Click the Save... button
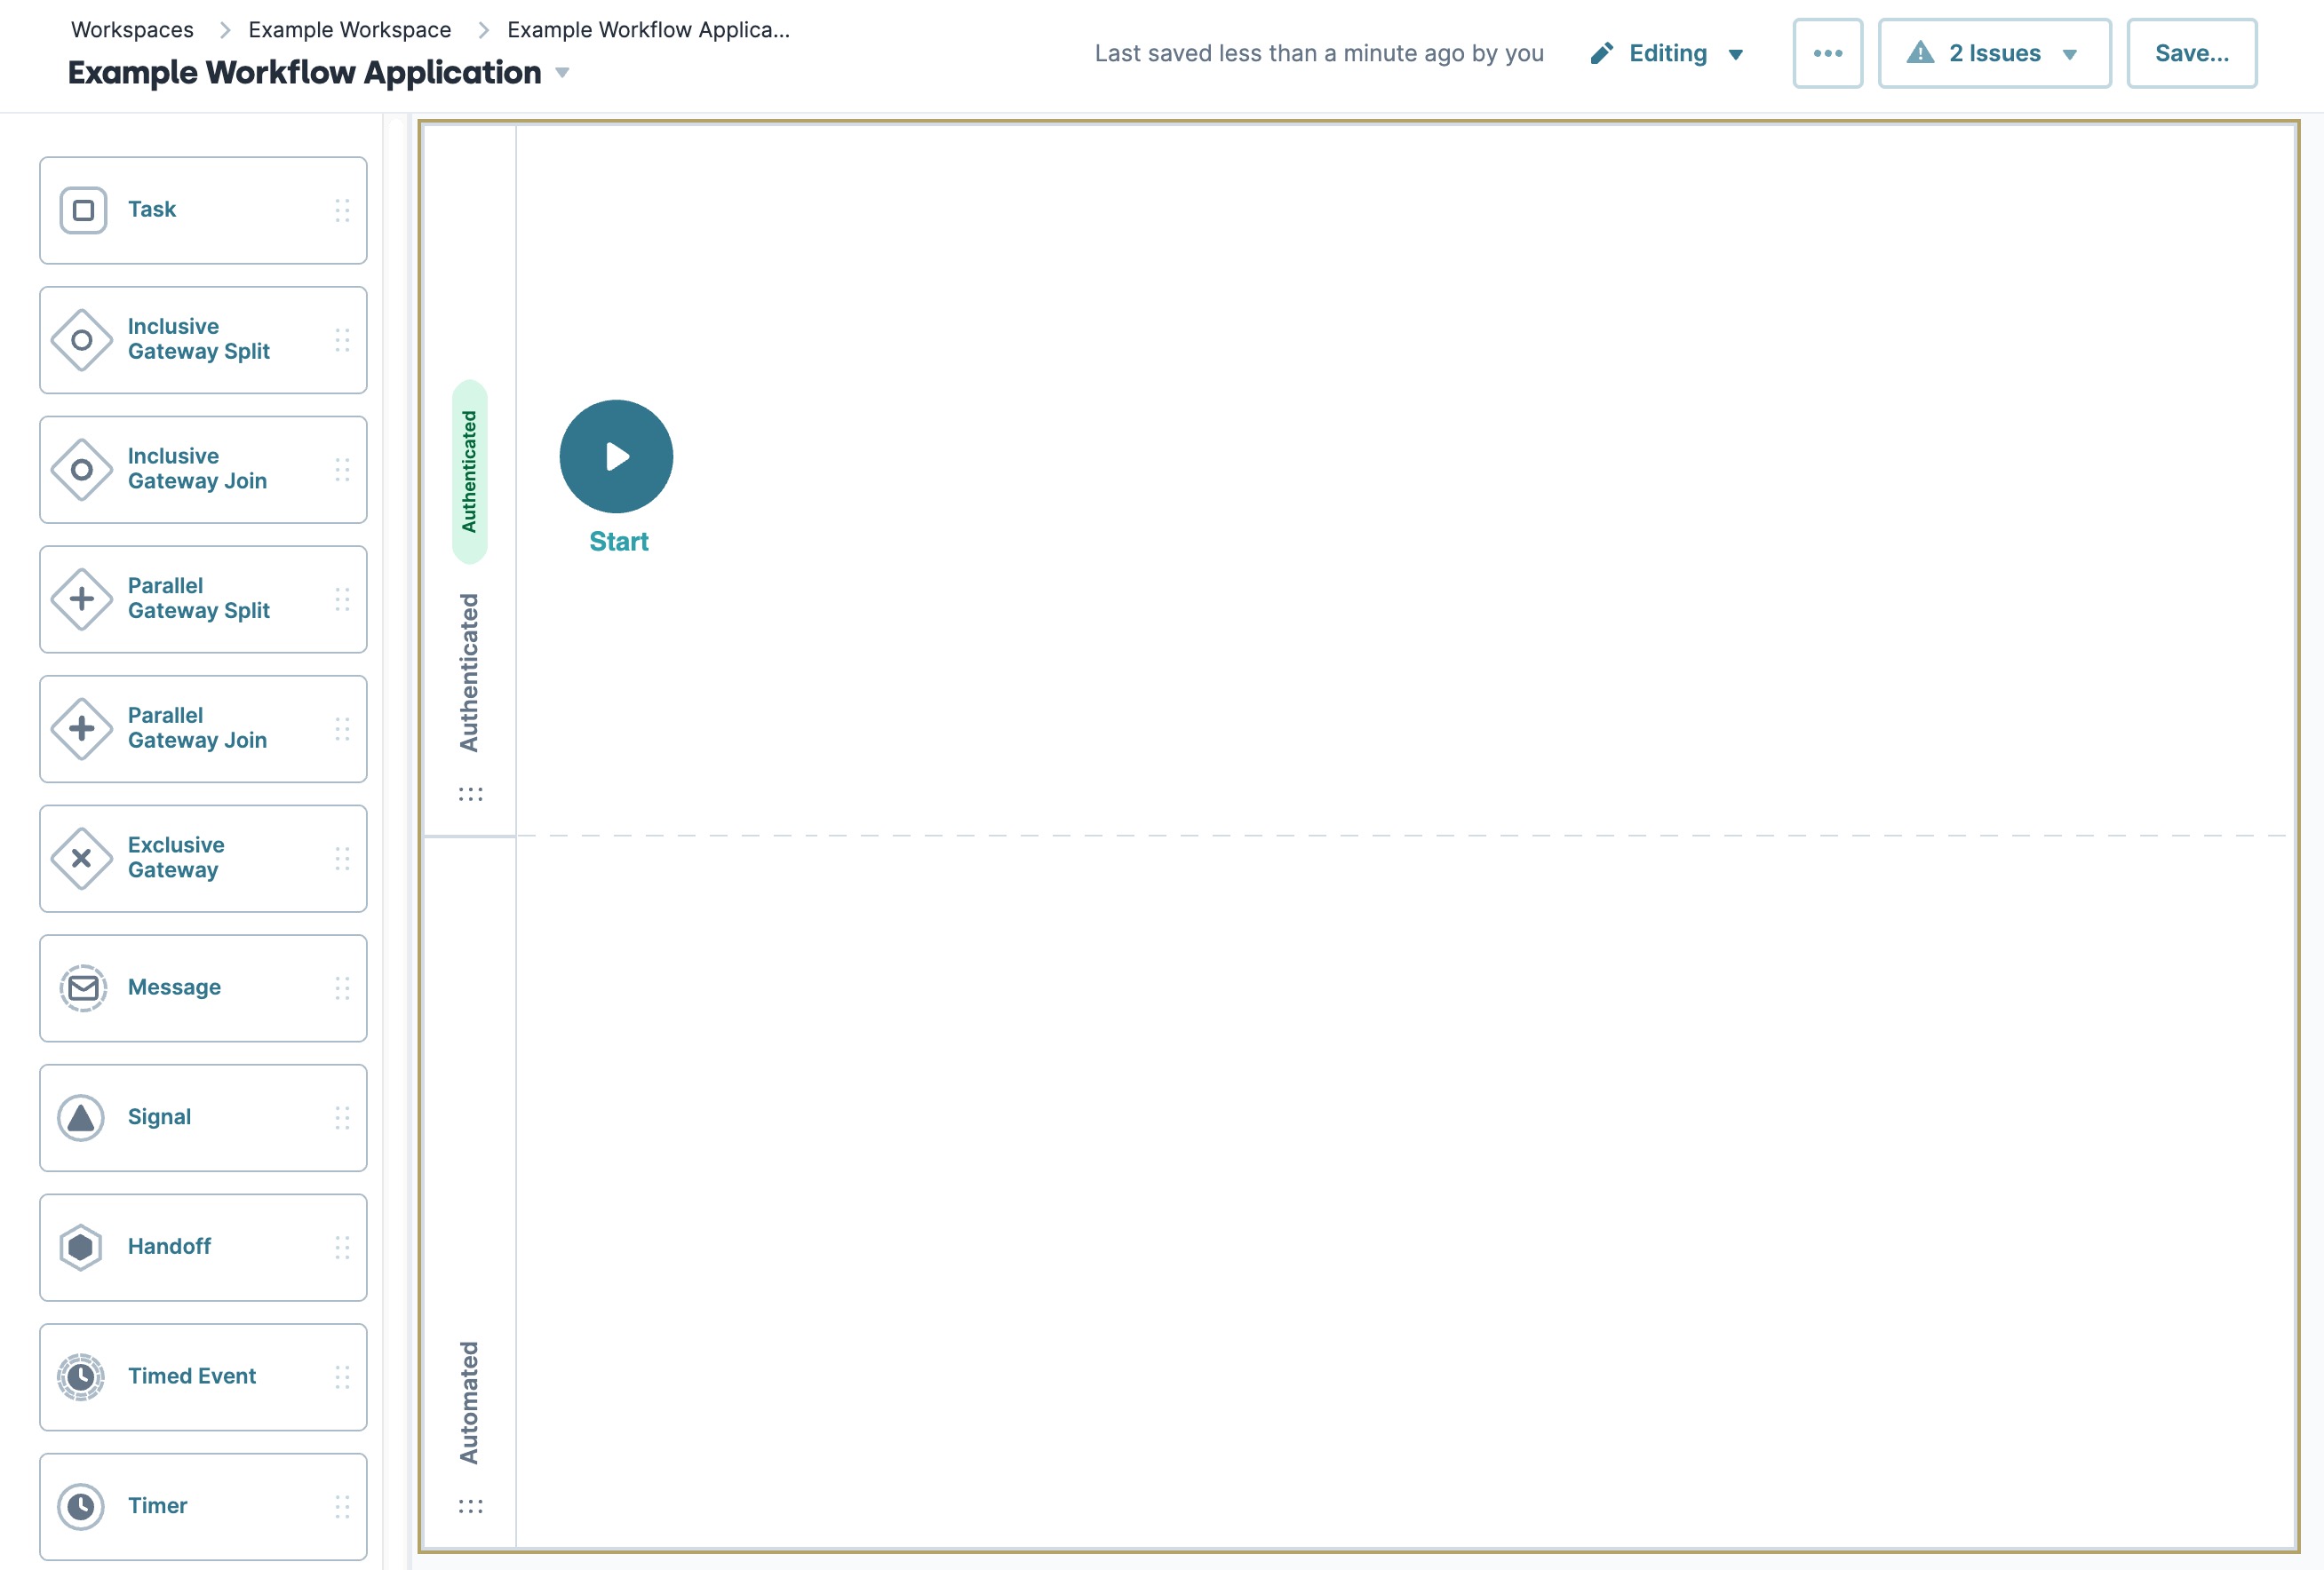Screen dimensions: 2324x1570 pos(2191,53)
